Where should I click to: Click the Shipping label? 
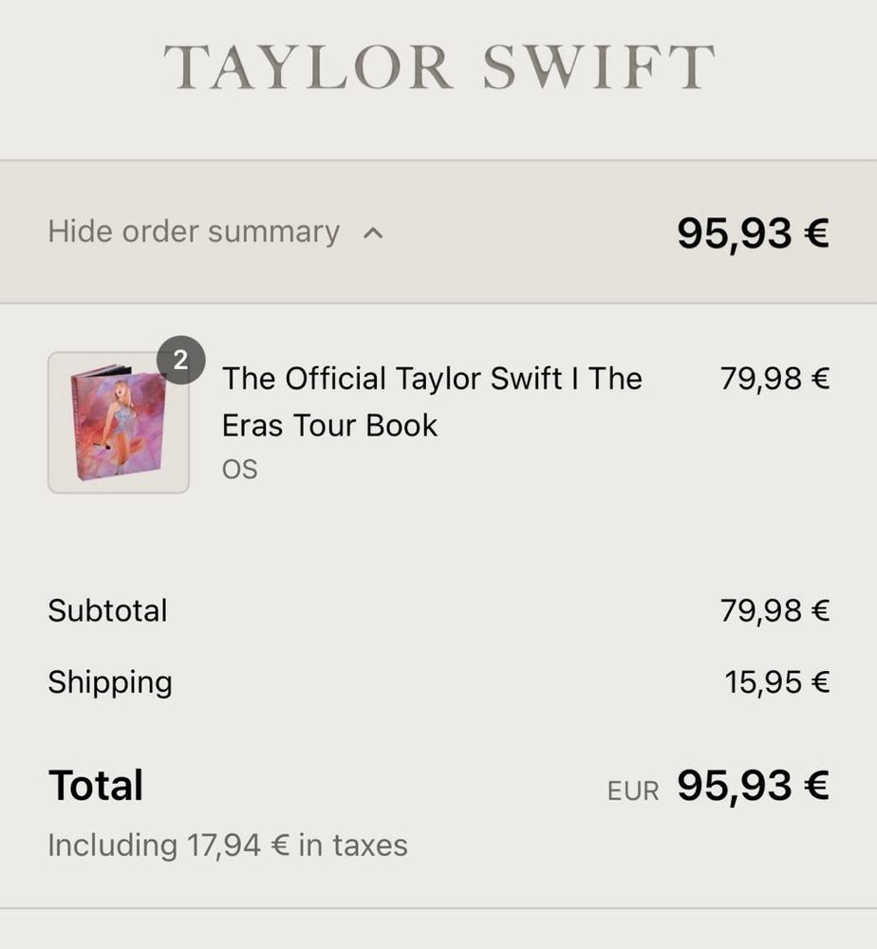[110, 682]
